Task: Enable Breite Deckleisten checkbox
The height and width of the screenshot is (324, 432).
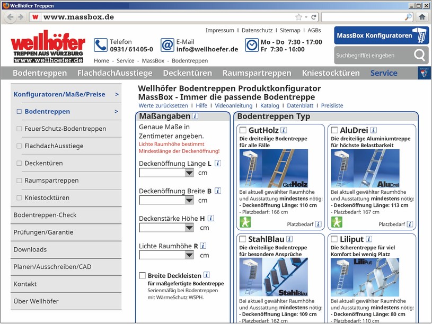Action: click(x=142, y=275)
